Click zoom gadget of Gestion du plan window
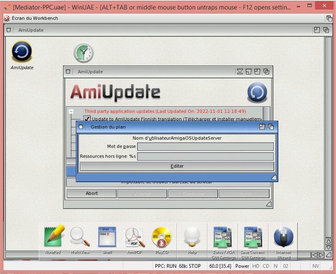 tap(262, 127)
